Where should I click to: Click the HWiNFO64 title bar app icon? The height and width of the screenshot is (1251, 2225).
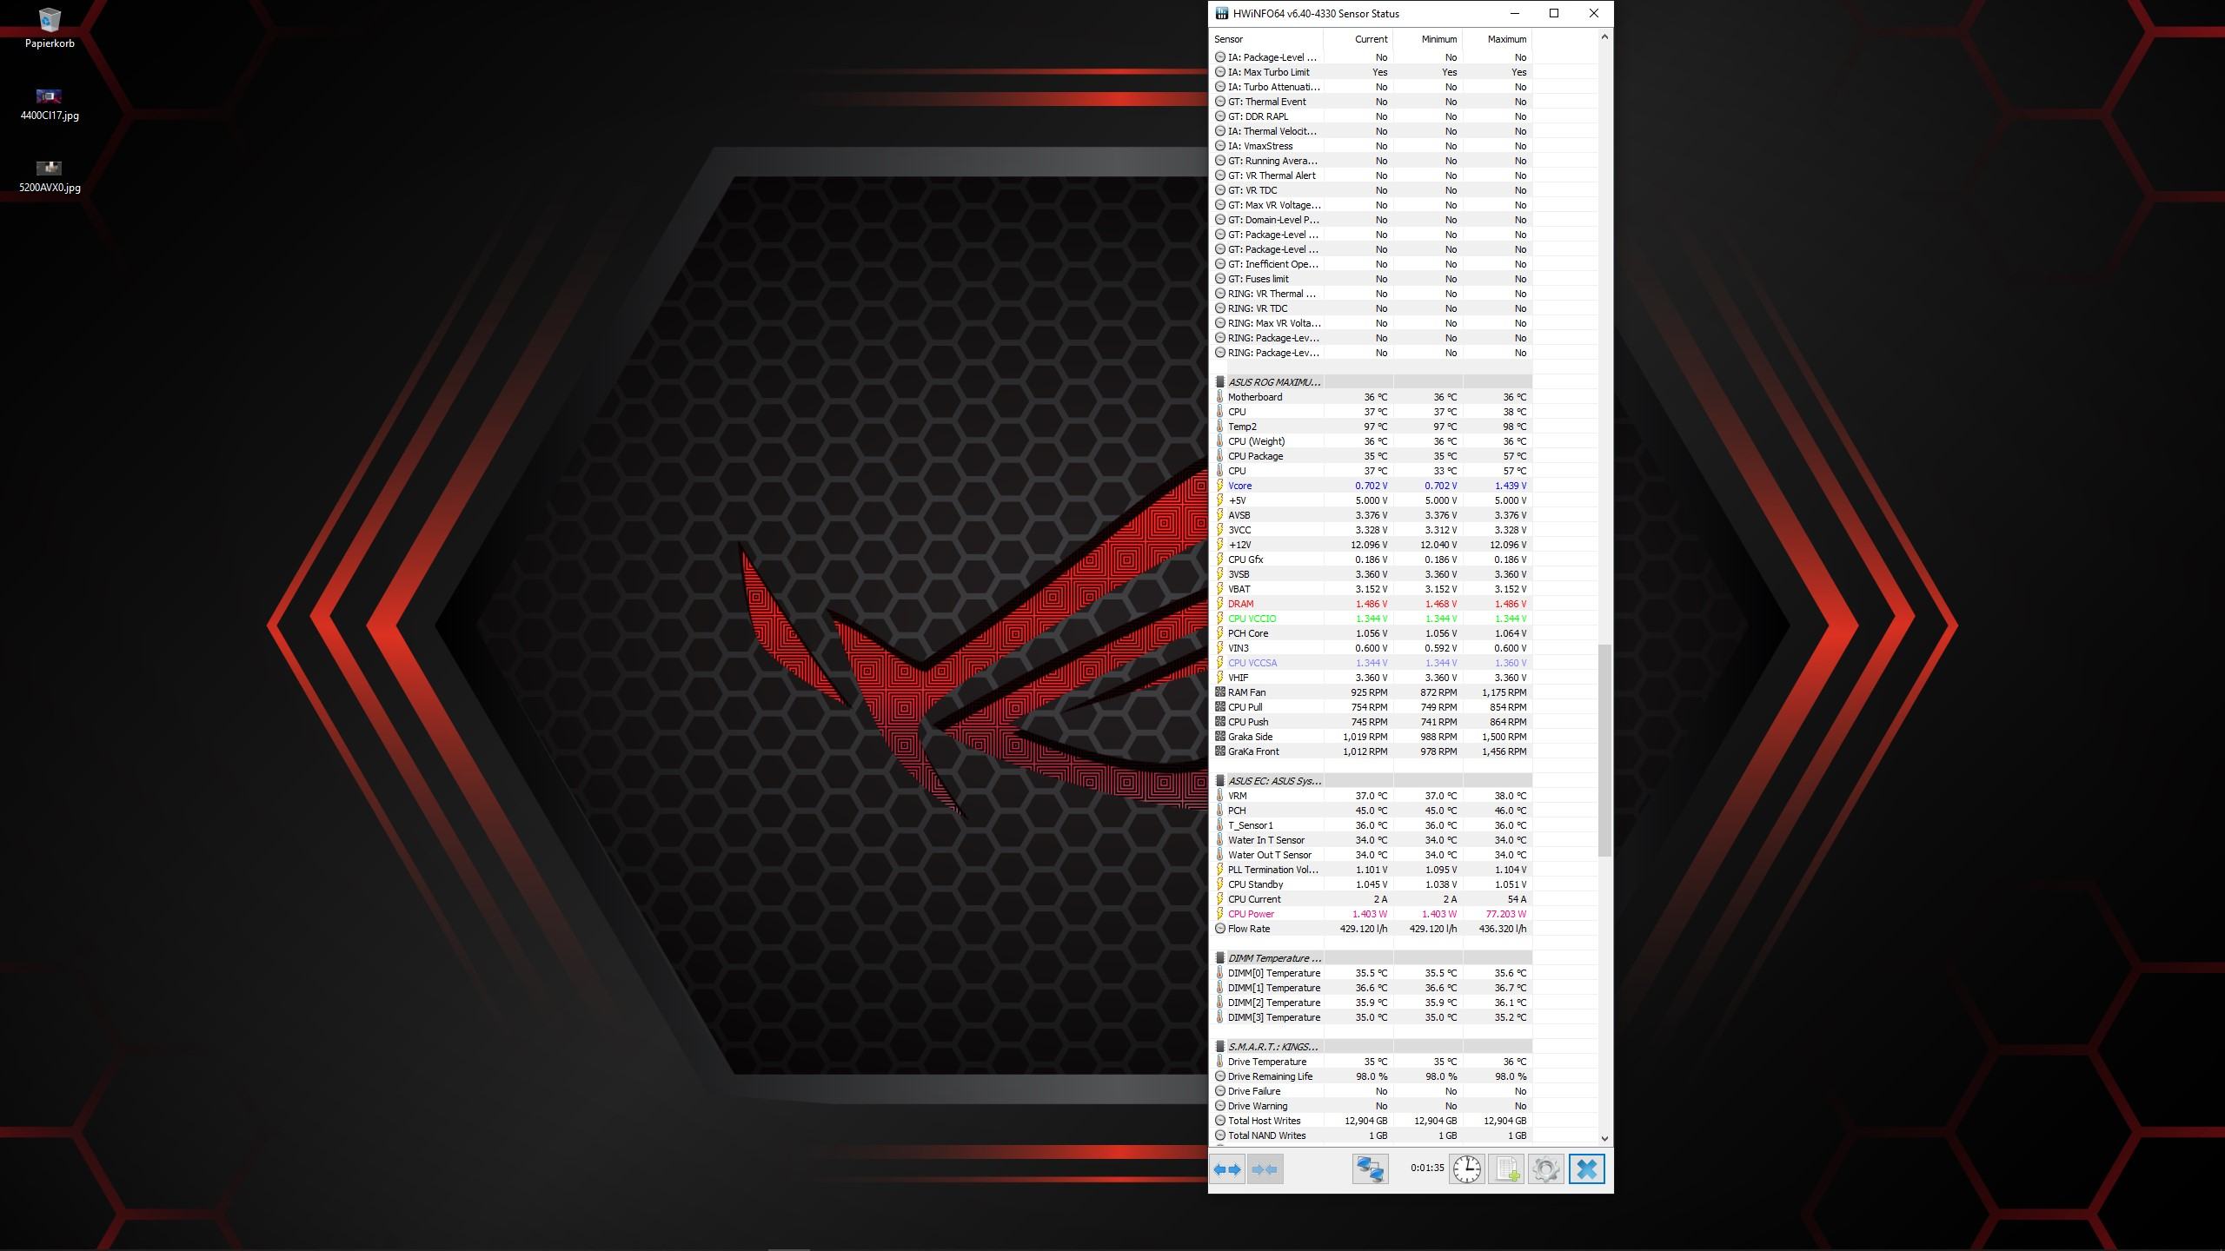point(1222,14)
